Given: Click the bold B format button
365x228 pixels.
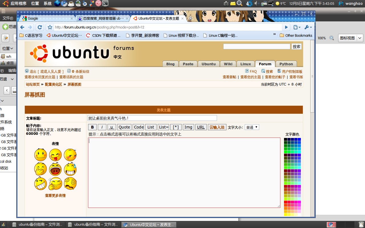Looking at the screenshot, I should tap(92, 127).
